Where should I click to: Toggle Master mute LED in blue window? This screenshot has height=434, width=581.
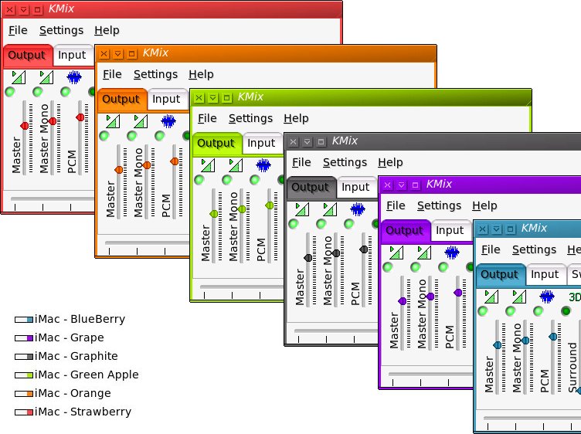[483, 310]
